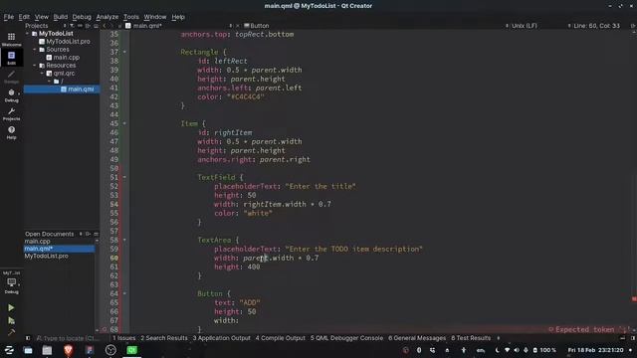Screen dimensions: 637x358
Task: Click the Type to locate search field
Action: [x=68, y=338]
